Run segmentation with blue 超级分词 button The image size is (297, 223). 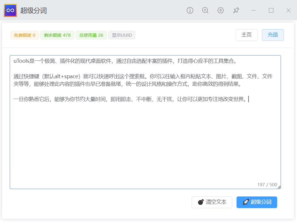pyautogui.click(x=257, y=202)
